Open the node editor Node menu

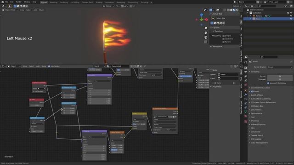click(x=44, y=66)
